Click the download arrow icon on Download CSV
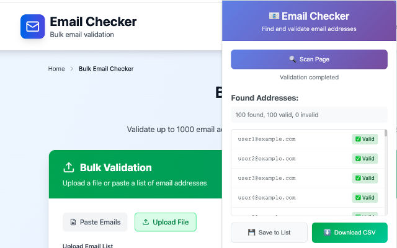 (327, 232)
